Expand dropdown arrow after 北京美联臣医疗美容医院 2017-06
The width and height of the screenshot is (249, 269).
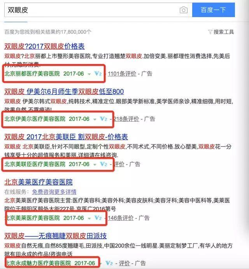tap(95, 165)
